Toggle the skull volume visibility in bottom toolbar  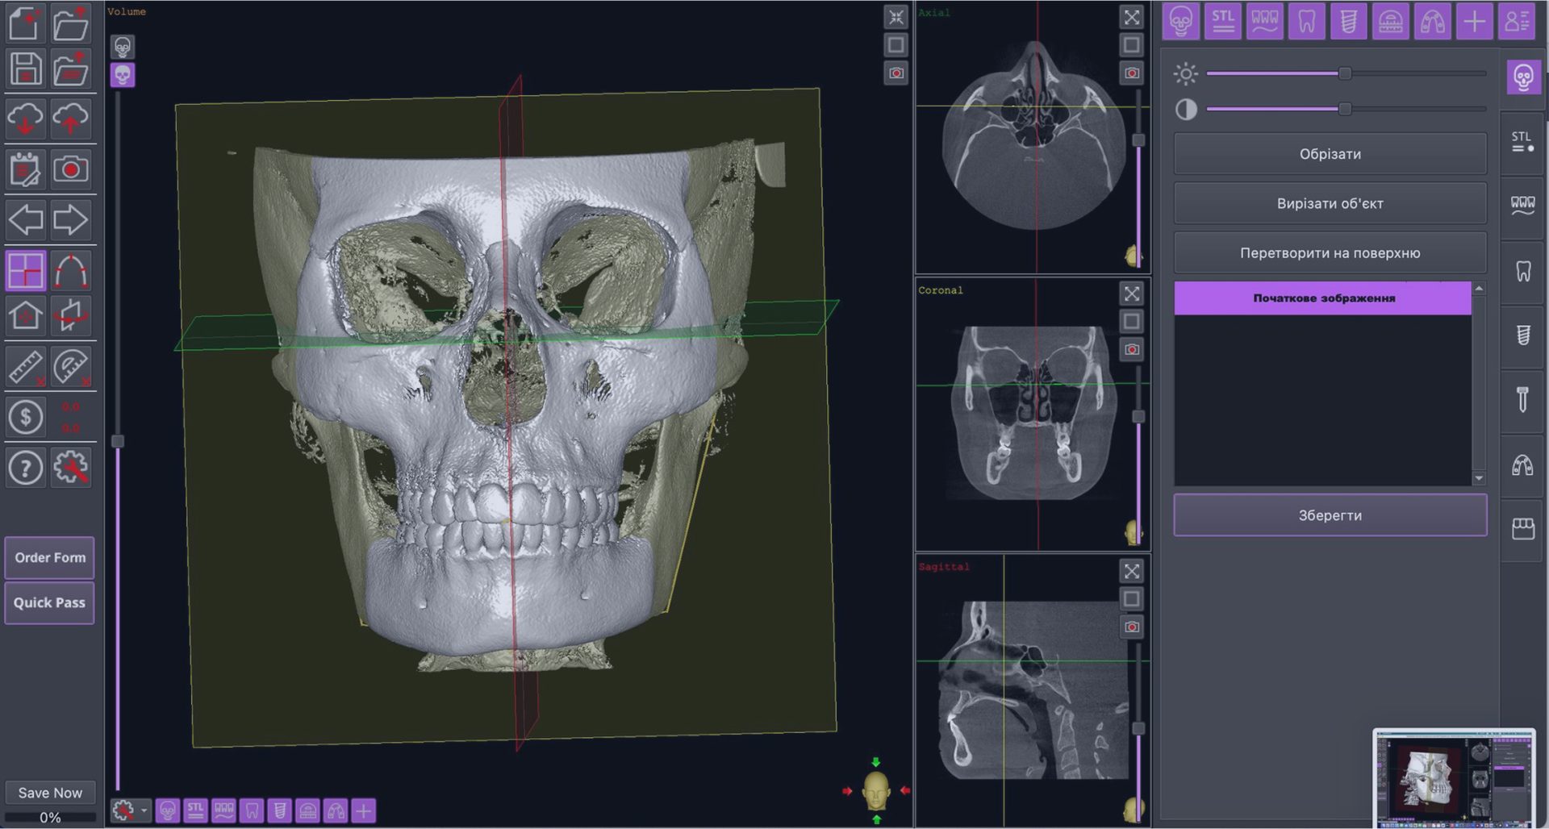pos(168,810)
